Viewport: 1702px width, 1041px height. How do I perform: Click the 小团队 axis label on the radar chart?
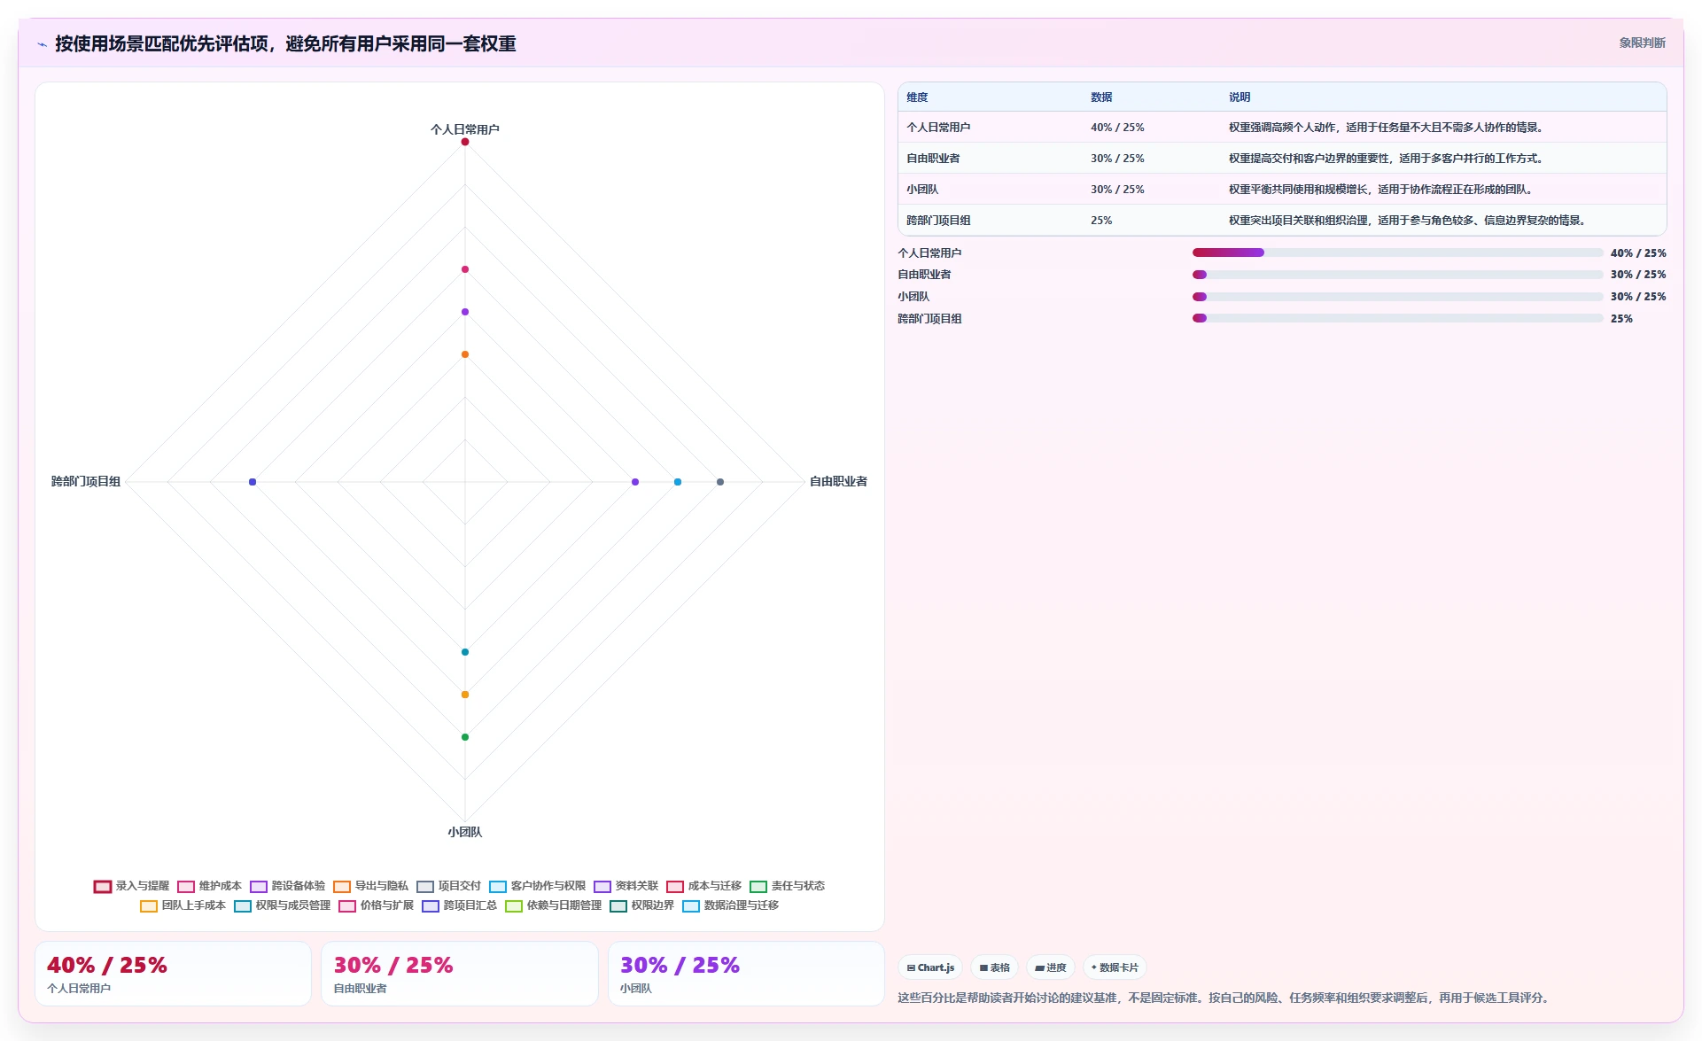pos(464,832)
